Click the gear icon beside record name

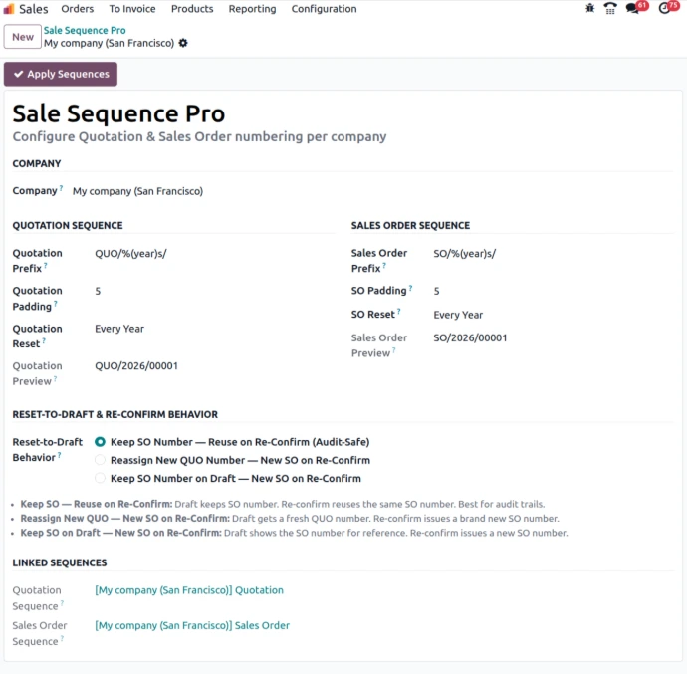[183, 44]
